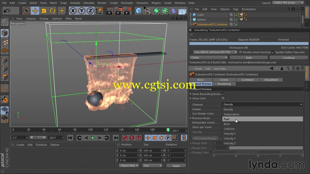Activate the Rotate tool

coord(53,11)
